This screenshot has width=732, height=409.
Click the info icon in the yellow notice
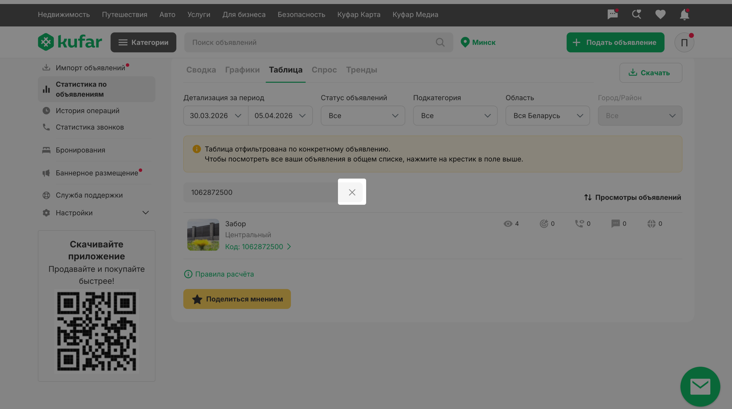click(x=196, y=149)
